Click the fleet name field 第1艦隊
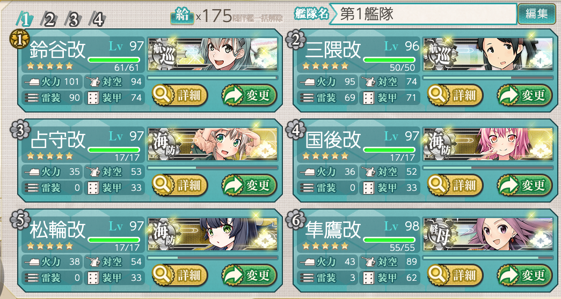The height and width of the screenshot is (299, 561). pos(422,14)
